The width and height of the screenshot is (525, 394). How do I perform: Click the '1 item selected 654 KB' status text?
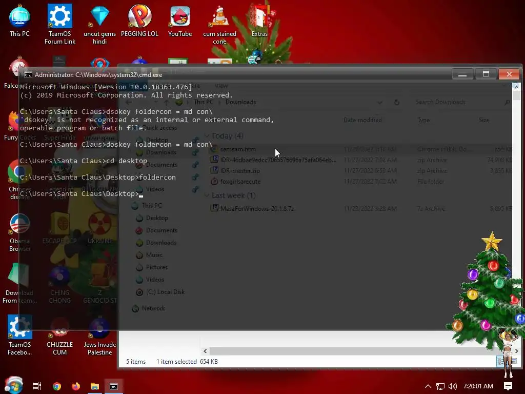[187, 362]
